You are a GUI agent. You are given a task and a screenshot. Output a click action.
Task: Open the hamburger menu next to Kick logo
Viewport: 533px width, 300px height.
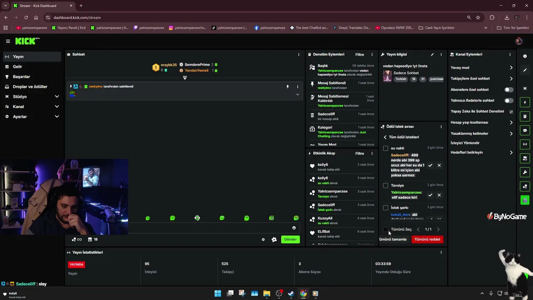[8, 41]
